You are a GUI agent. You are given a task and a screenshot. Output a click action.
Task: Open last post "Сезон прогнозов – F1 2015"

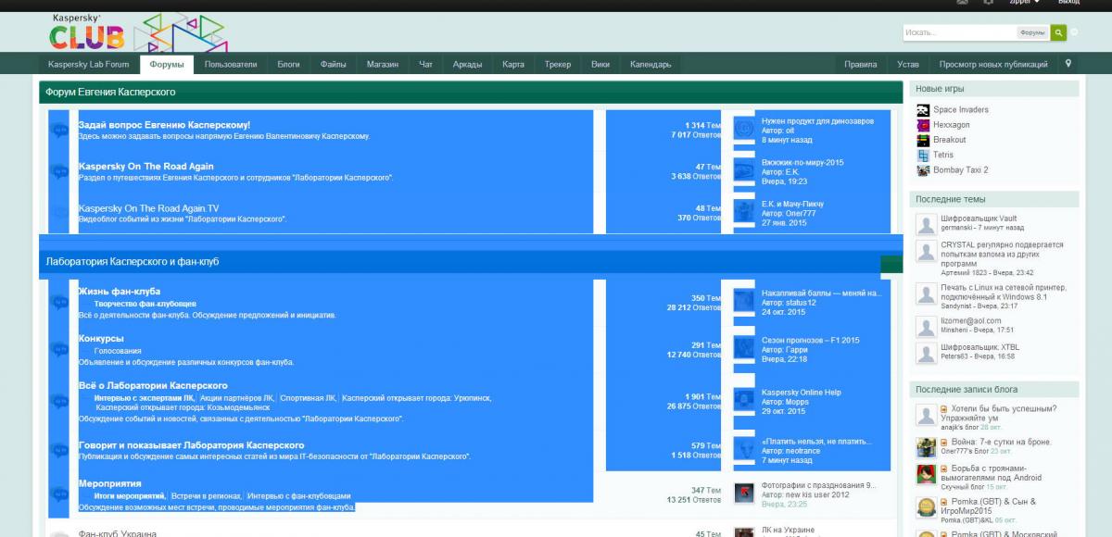pos(811,341)
